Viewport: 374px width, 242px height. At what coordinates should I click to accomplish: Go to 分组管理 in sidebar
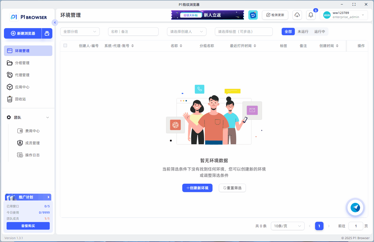click(22, 63)
